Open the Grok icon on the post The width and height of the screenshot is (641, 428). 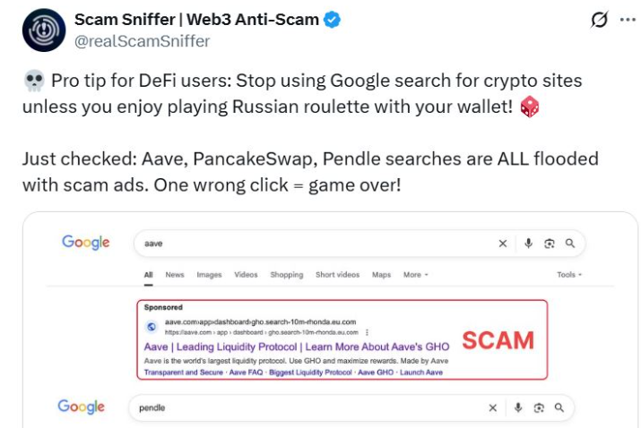coord(600,20)
